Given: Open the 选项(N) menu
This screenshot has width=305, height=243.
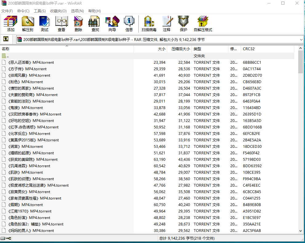Looking at the screenshot, I should coord(77,11).
